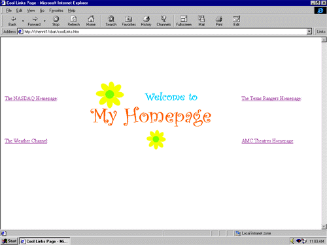Follow The NASDAQ Homepage link
Image resolution: width=327 pixels, height=245 pixels.
point(31,99)
